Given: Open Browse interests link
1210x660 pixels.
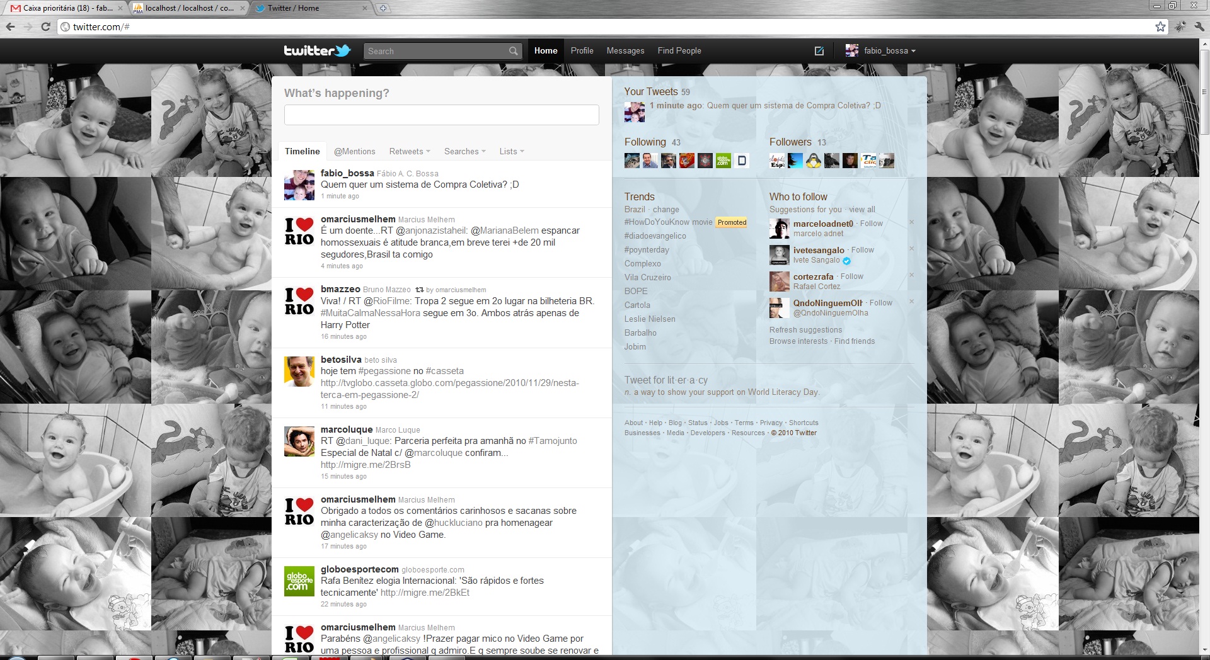Looking at the screenshot, I should 798,341.
